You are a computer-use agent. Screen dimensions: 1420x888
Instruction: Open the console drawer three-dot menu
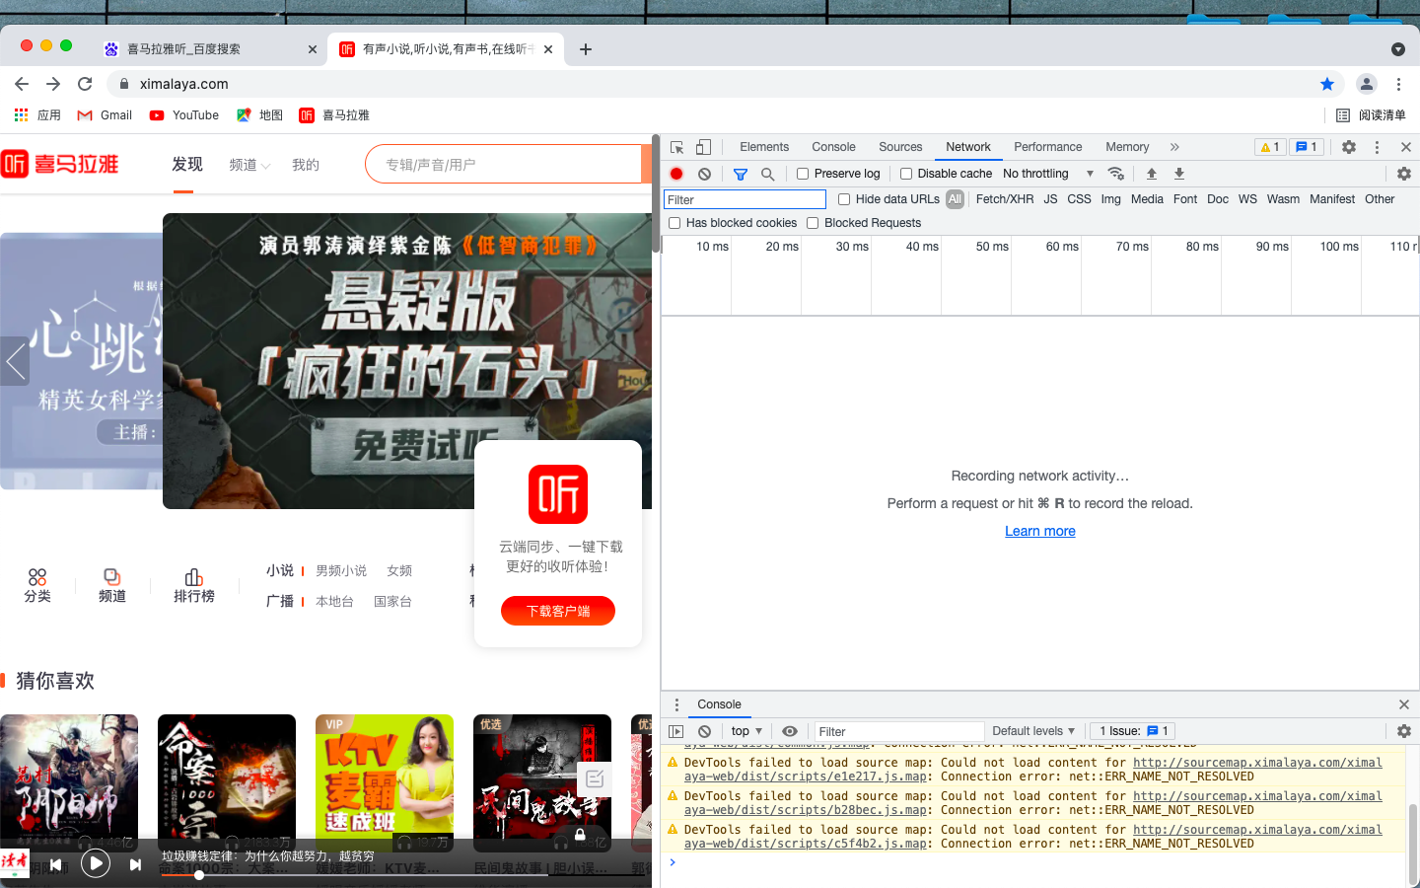(676, 704)
